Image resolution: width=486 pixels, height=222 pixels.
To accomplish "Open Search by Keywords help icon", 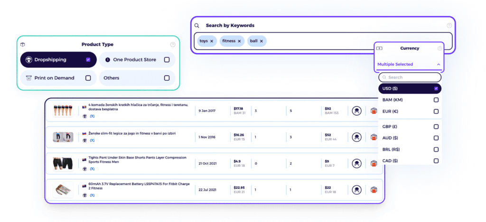I will pyautogui.click(x=449, y=26).
